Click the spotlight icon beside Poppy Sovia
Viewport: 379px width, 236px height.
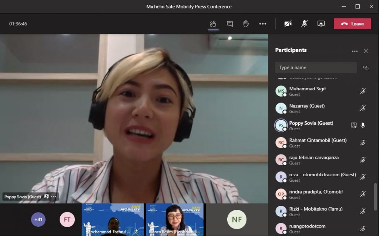click(x=353, y=125)
